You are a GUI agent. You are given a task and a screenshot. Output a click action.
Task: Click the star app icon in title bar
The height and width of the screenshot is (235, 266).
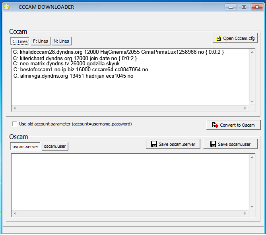pos(7,7)
